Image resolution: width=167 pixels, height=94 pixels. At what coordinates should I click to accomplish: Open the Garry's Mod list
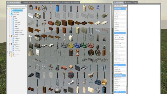pos(16,14)
